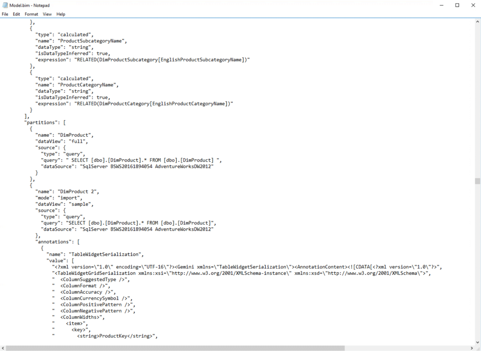Place cursor on the "ProductSubcategoryName" name value
481x351 pixels.
[x=91, y=41]
